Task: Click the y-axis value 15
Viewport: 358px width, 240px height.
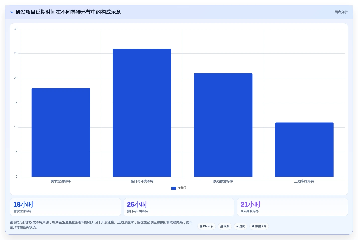Action: (16, 103)
